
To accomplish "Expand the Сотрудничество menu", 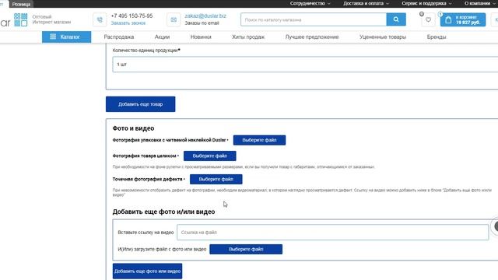I will click(310, 3).
